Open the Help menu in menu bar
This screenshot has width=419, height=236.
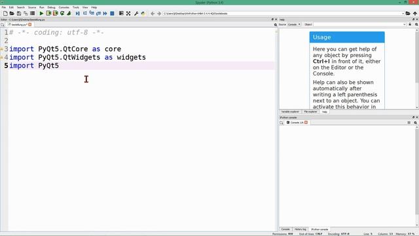(94, 7)
